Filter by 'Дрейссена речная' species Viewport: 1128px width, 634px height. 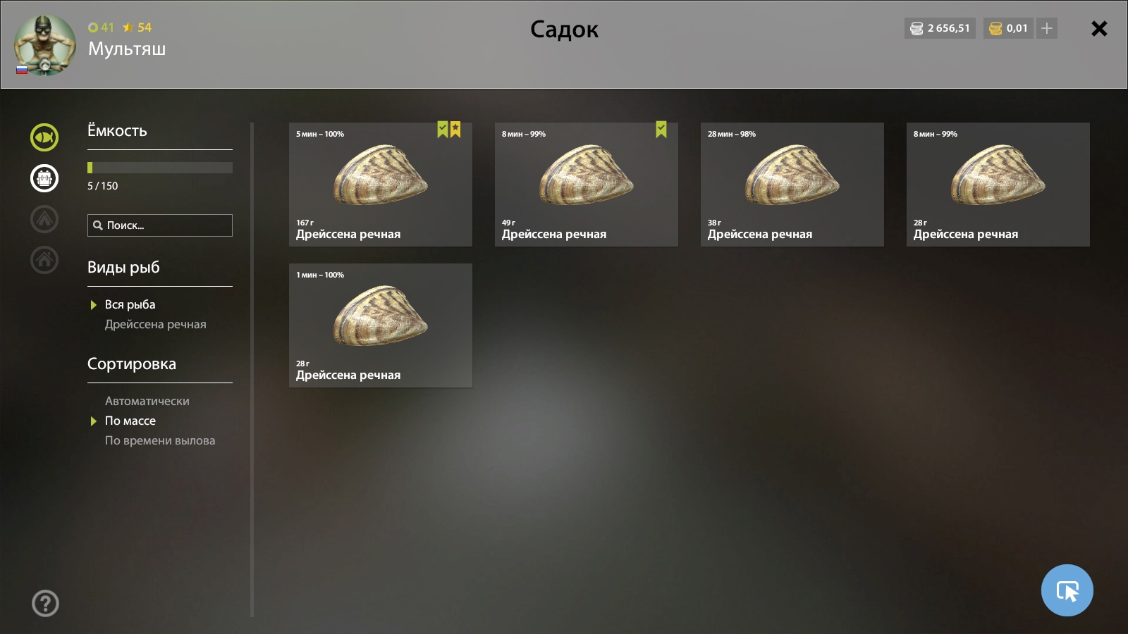coord(156,324)
